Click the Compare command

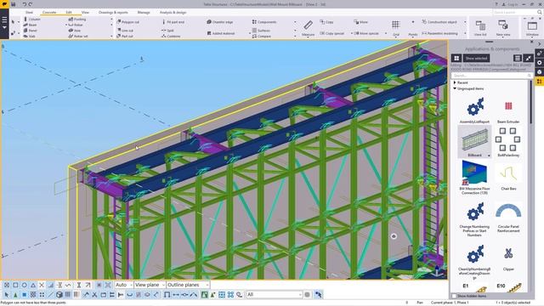262,36
